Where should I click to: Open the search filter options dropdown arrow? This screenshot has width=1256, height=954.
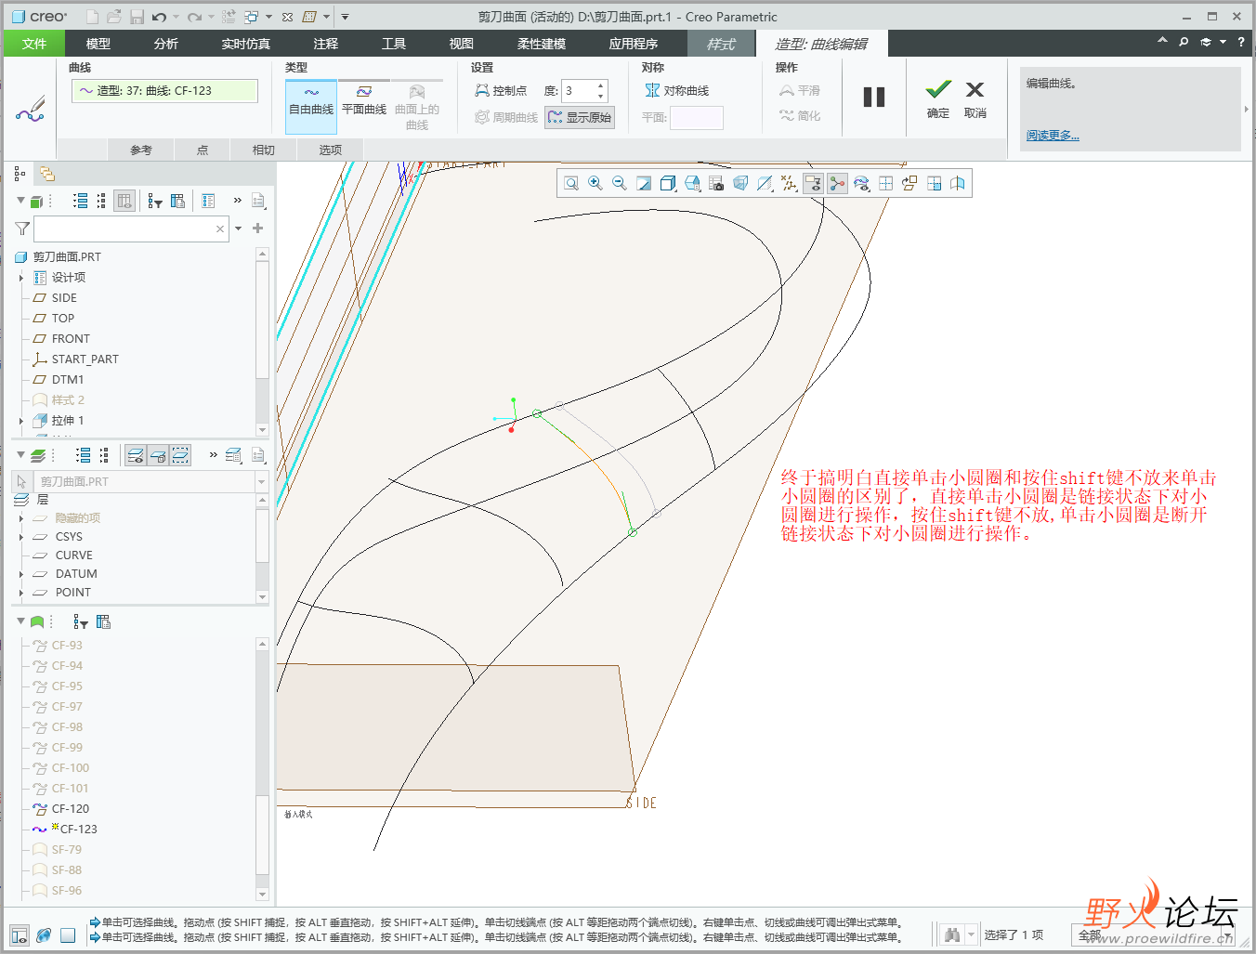pos(239,229)
